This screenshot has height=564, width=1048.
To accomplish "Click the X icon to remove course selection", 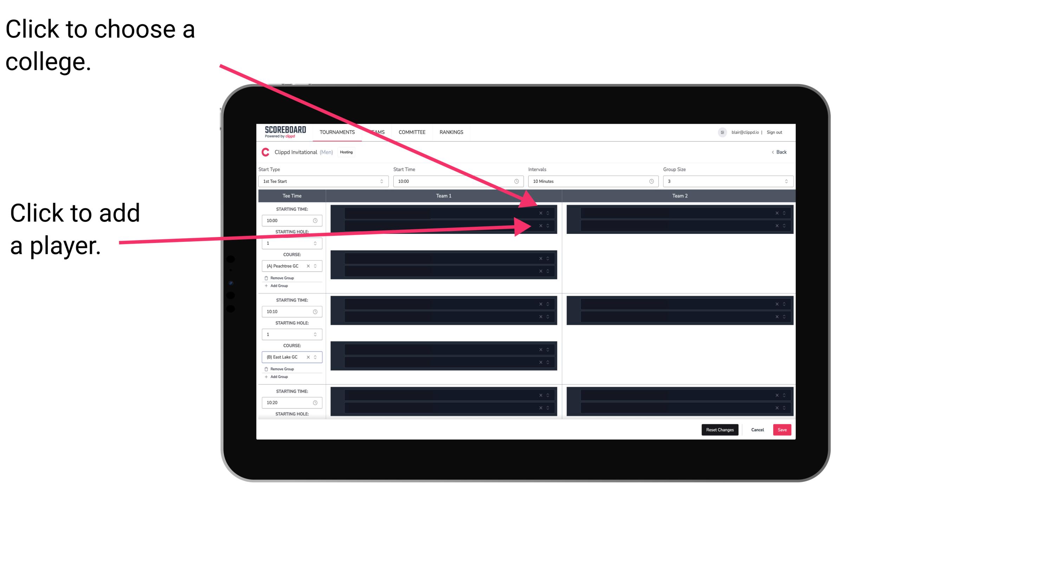I will point(308,266).
